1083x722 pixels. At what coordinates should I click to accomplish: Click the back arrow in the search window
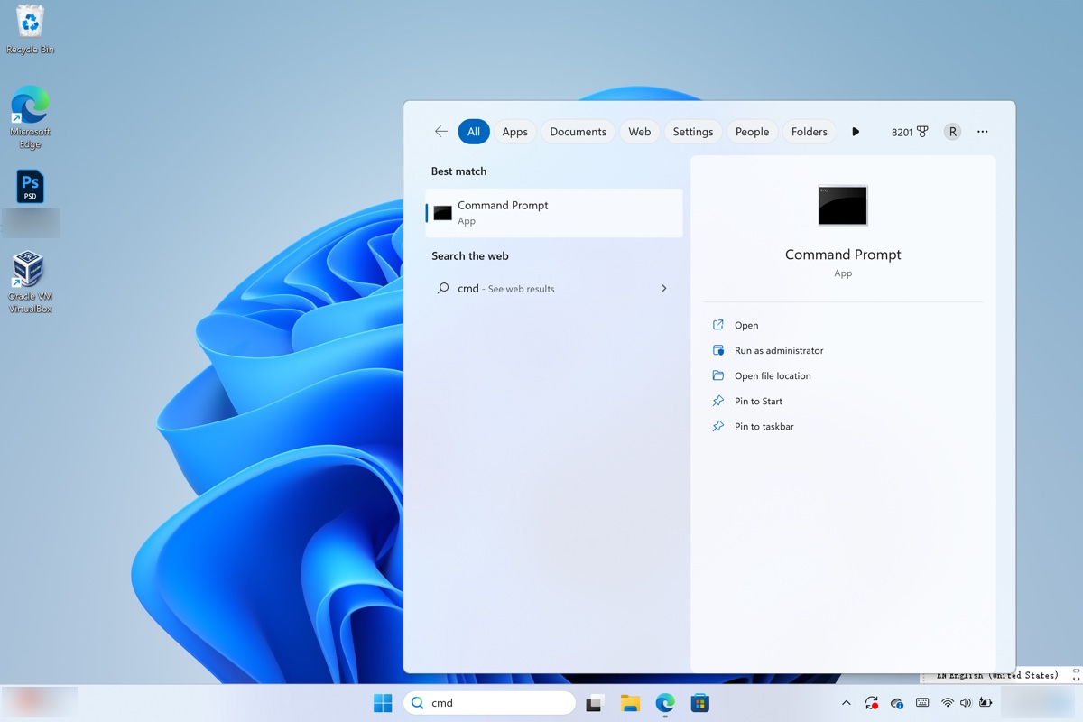click(440, 131)
